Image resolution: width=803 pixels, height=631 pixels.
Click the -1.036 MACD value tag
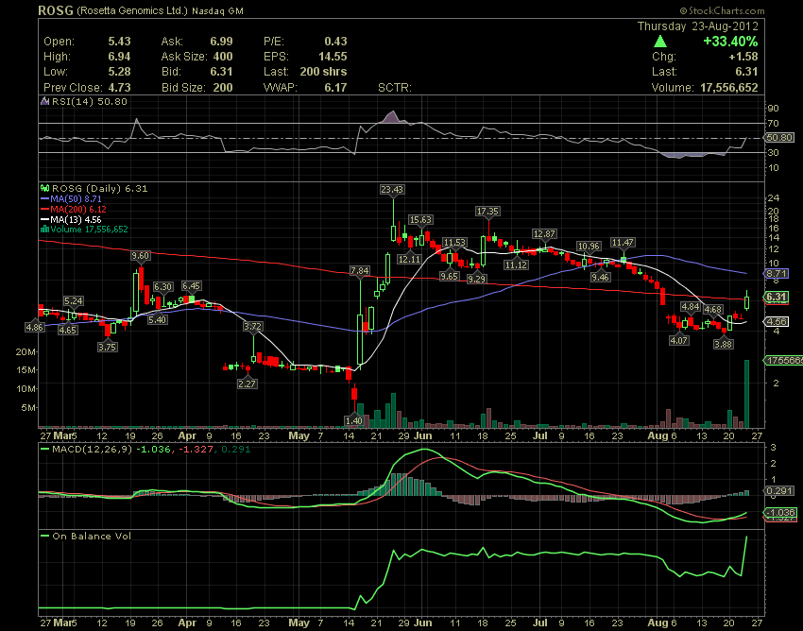click(x=780, y=512)
